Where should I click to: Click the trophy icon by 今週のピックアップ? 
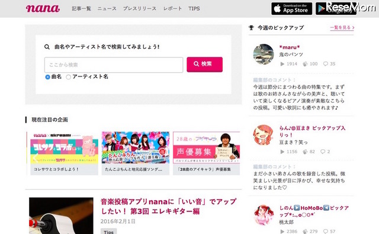click(251, 28)
